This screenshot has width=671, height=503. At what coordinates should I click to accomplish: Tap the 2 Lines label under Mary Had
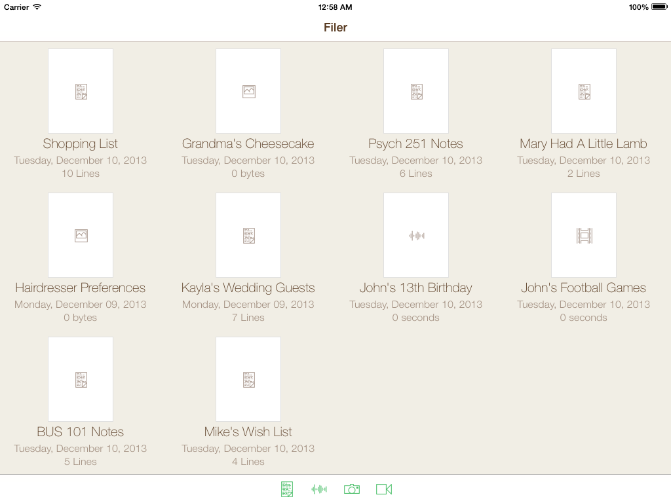click(x=584, y=174)
